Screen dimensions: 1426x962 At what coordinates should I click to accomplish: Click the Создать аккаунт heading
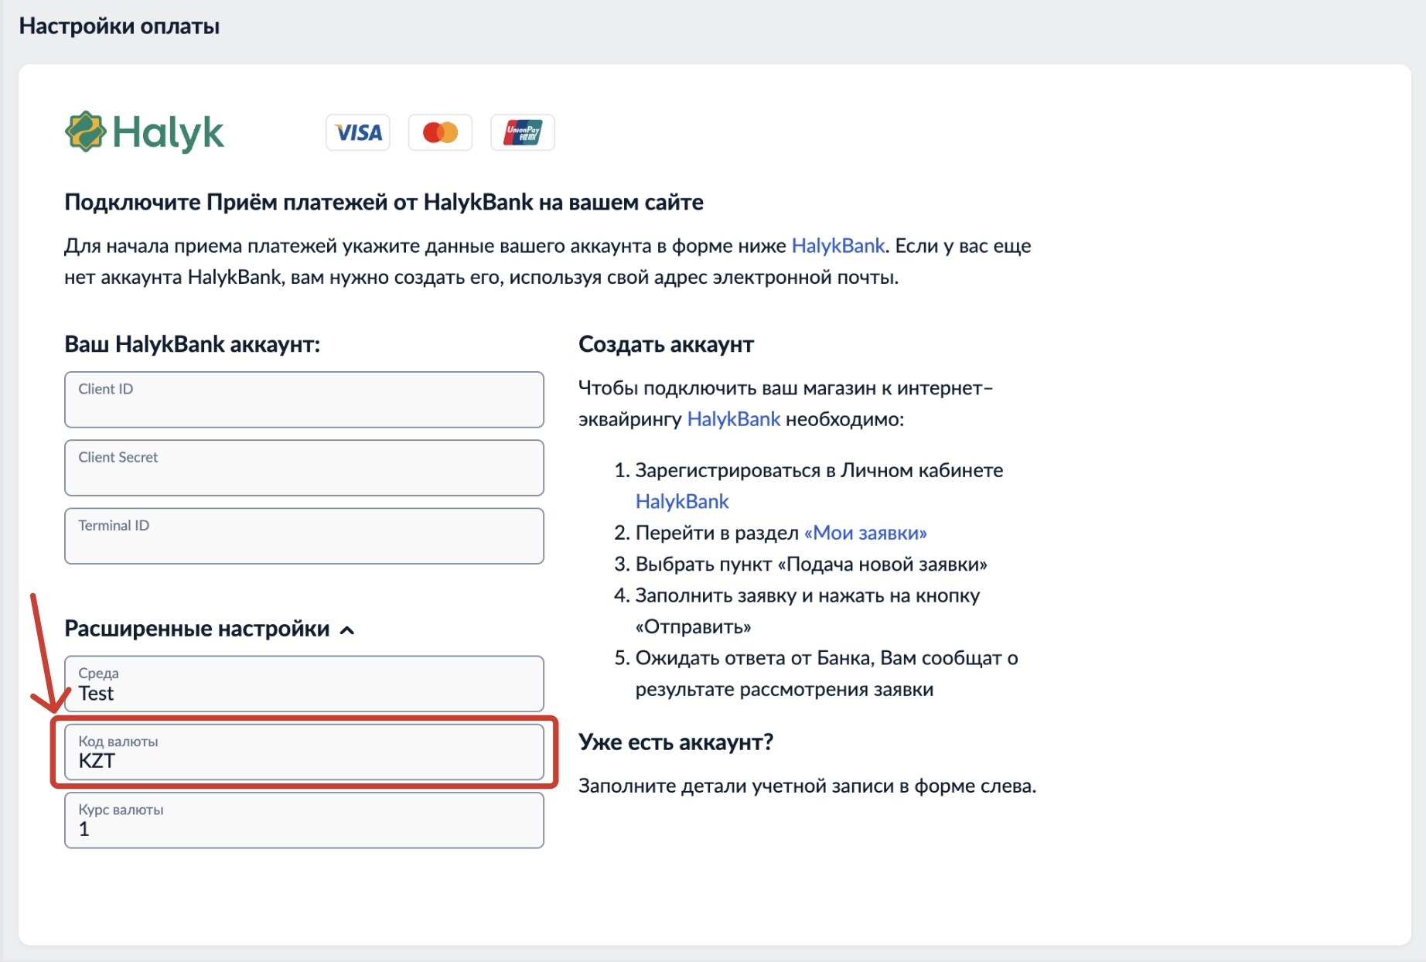(666, 344)
